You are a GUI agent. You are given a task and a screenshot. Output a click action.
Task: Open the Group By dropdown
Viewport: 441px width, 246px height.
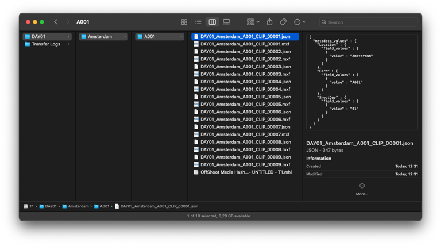pos(253,22)
